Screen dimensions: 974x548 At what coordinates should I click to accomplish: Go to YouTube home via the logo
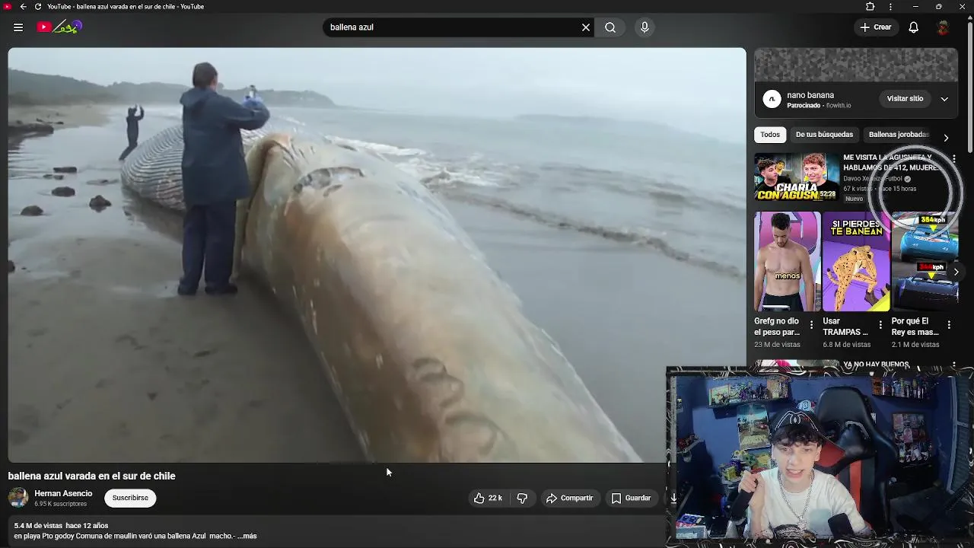point(59,27)
